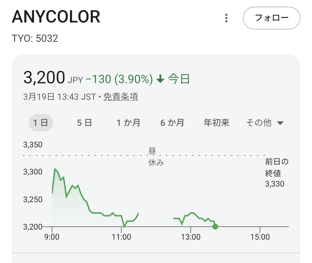Switch to the 5日 chart tab
Viewport: 312px width, 263px height.
[84, 123]
